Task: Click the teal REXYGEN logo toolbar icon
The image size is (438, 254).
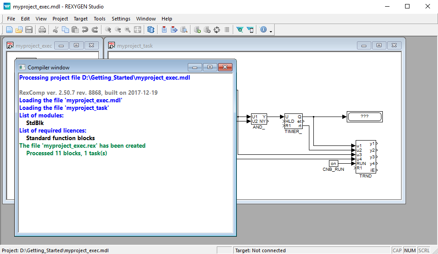Action: pyautogui.click(x=239, y=30)
